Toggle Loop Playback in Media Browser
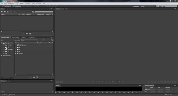Viewport: 178px width, 96px height. pos(34,77)
